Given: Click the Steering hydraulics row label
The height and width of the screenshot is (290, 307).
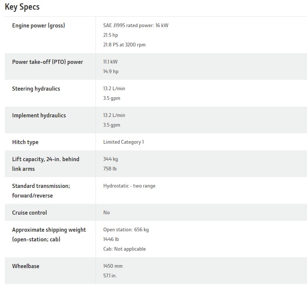Looking at the screenshot, I should point(36,89).
